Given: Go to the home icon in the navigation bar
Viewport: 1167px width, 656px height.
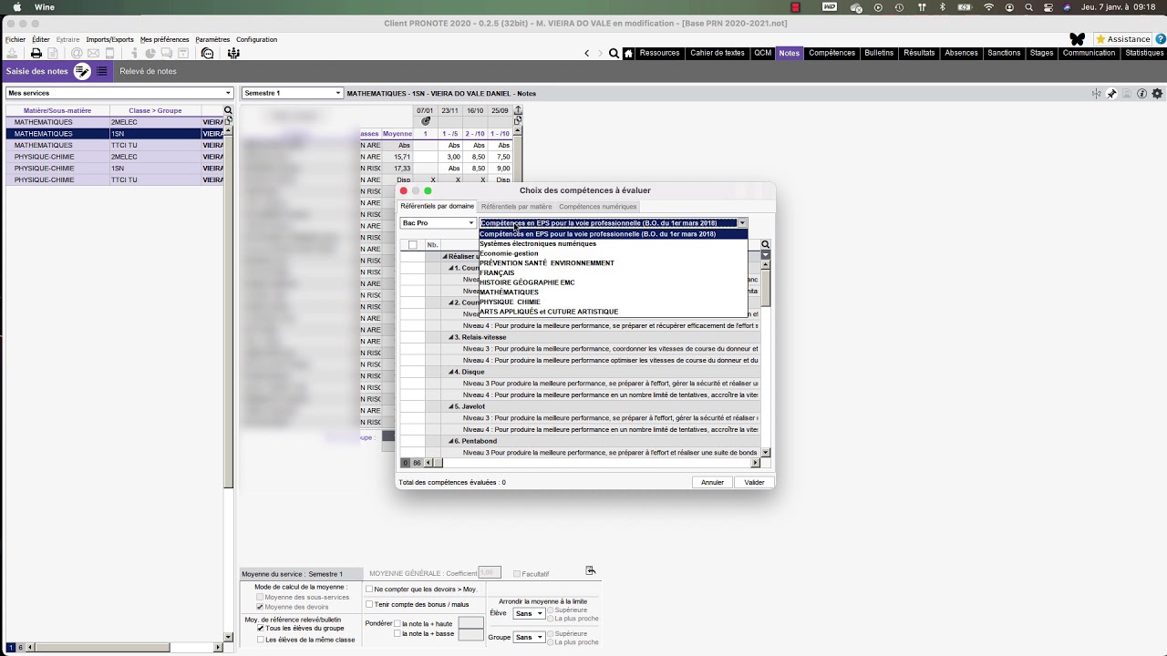Looking at the screenshot, I should point(628,54).
